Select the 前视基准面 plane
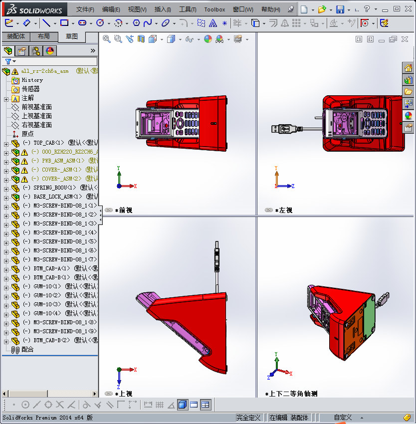Image resolution: width=416 pixels, height=424 pixels. 36,107
